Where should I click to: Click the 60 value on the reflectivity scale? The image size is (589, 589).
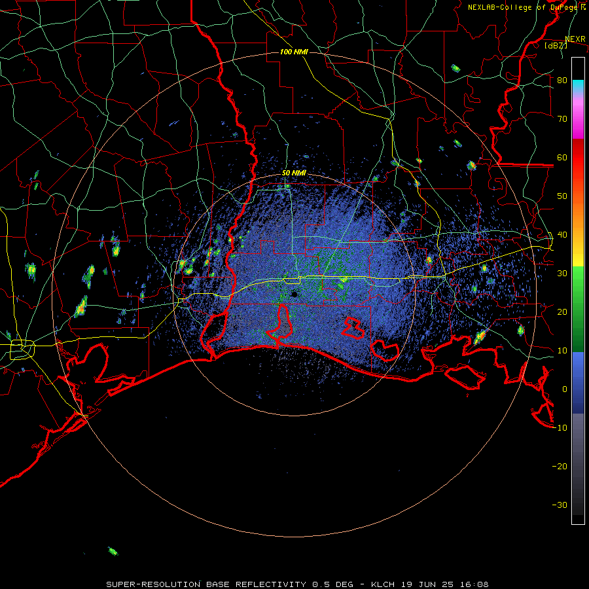(562, 157)
